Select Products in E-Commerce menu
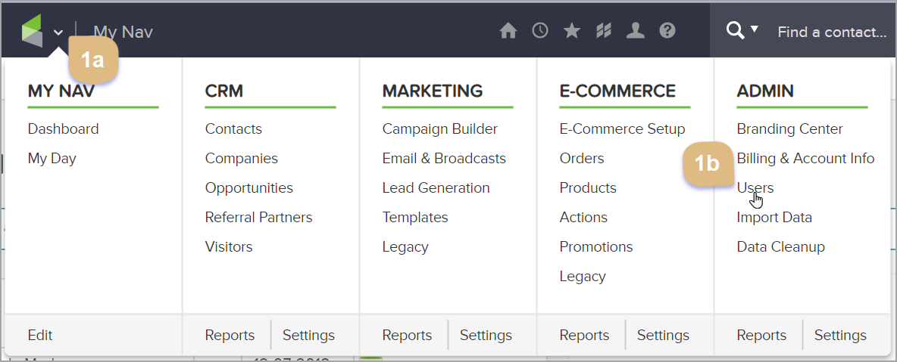 coord(588,187)
